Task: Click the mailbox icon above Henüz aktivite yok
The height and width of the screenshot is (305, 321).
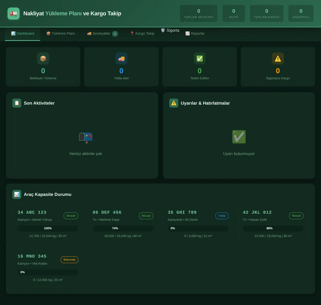Action: (86, 138)
